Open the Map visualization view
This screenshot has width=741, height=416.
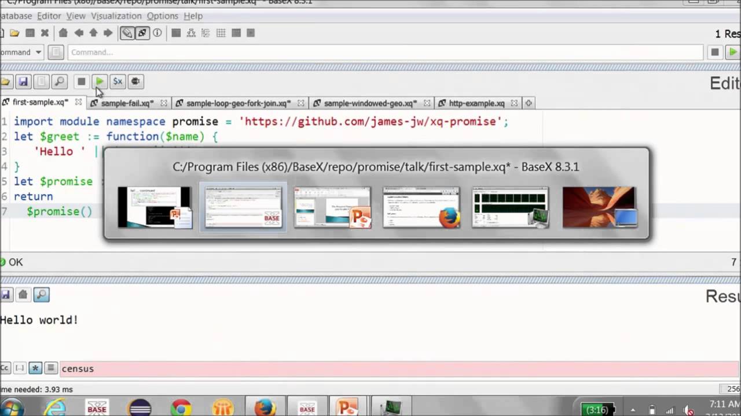pos(176,33)
